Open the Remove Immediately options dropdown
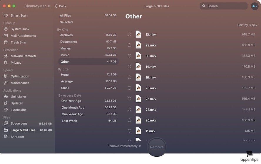Screen dimensions: 261x164 (124, 146)
